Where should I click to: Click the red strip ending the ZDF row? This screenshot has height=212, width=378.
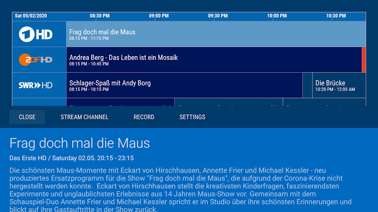(364, 60)
